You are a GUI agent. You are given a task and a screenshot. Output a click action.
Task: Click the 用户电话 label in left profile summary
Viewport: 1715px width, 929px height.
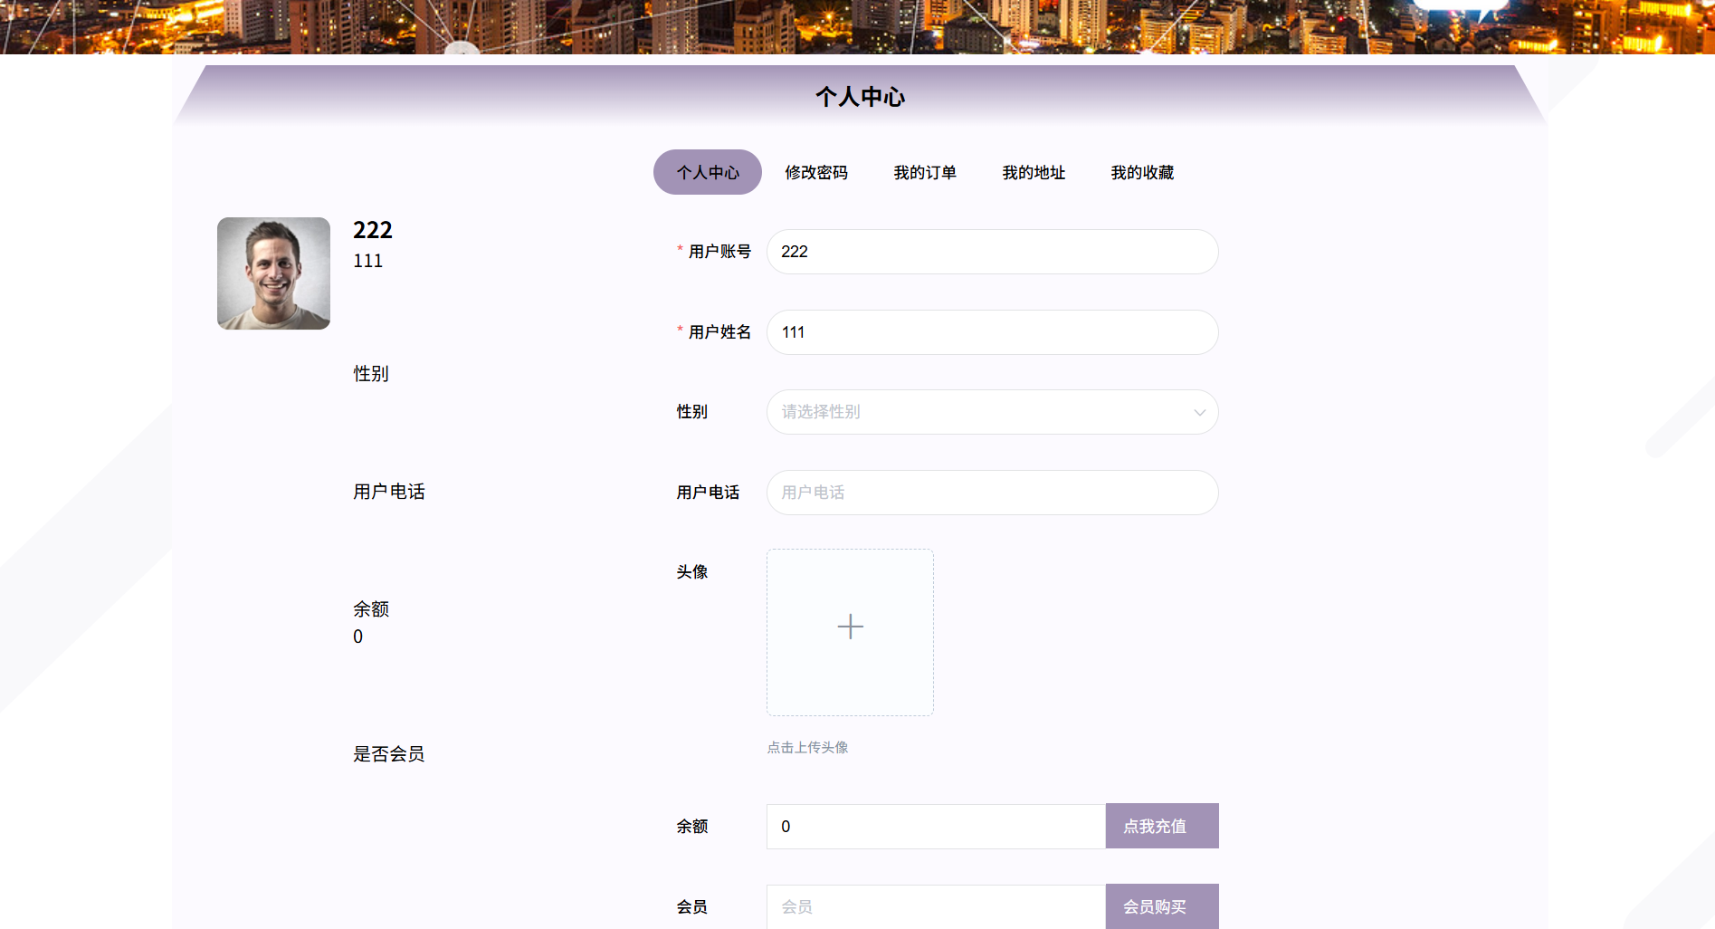[389, 492]
